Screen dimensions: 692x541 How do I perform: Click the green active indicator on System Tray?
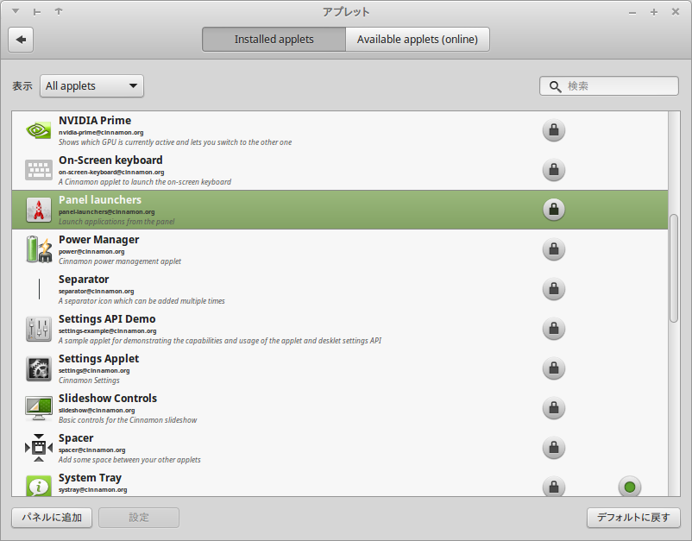630,487
